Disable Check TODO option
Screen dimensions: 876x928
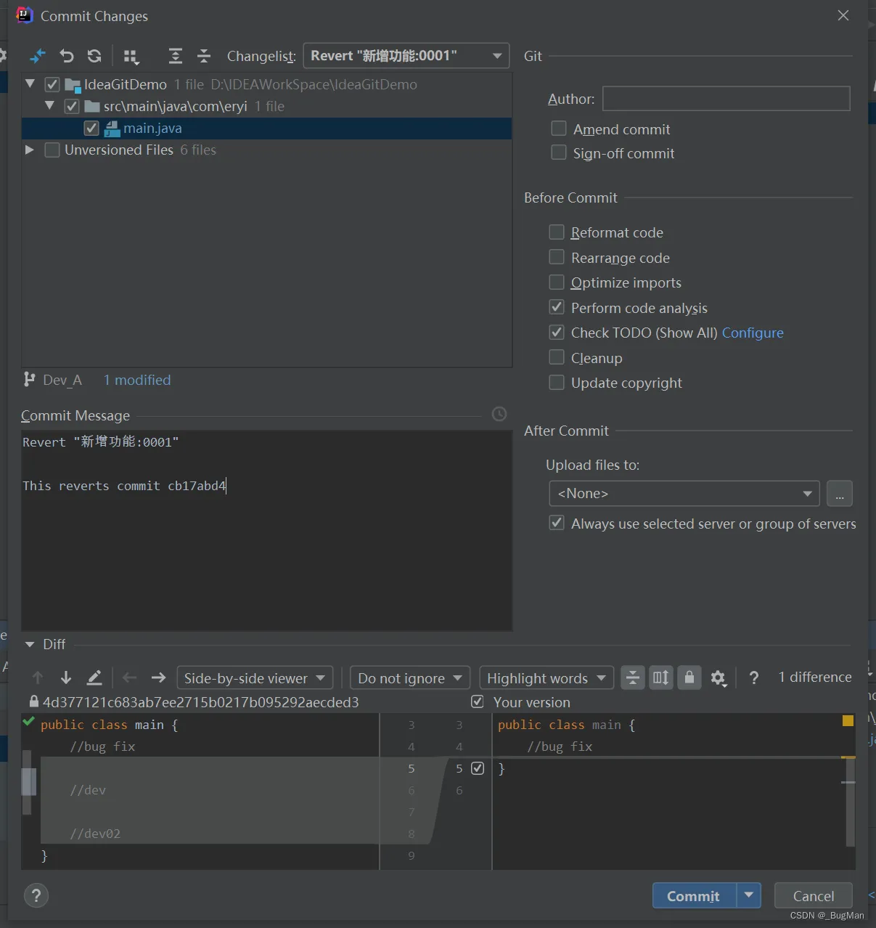[557, 332]
